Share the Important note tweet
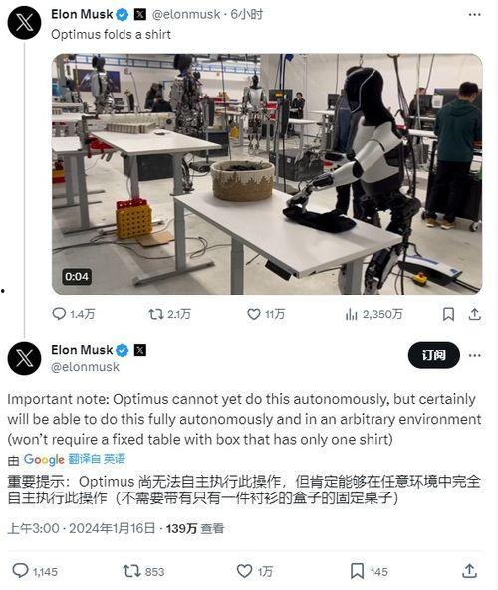Viewport: 498px width, 590px height. click(x=469, y=571)
